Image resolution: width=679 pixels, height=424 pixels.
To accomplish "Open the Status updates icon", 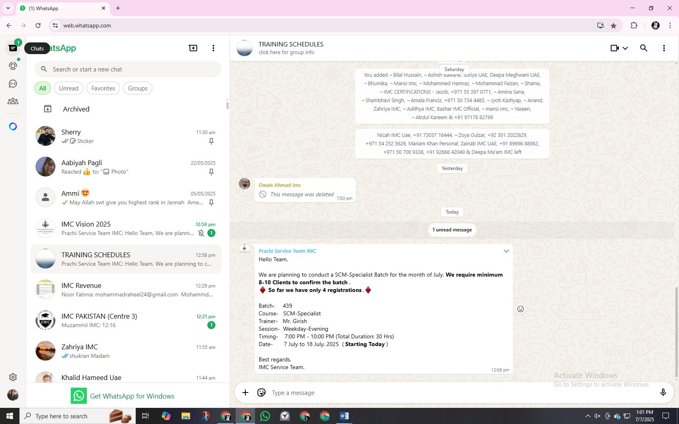I will pyautogui.click(x=13, y=66).
